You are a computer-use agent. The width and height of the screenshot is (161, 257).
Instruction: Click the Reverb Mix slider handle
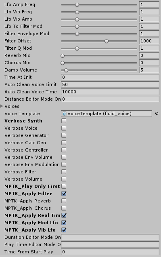pos(63,56)
